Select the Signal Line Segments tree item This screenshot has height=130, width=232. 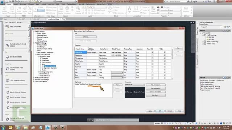50,68
